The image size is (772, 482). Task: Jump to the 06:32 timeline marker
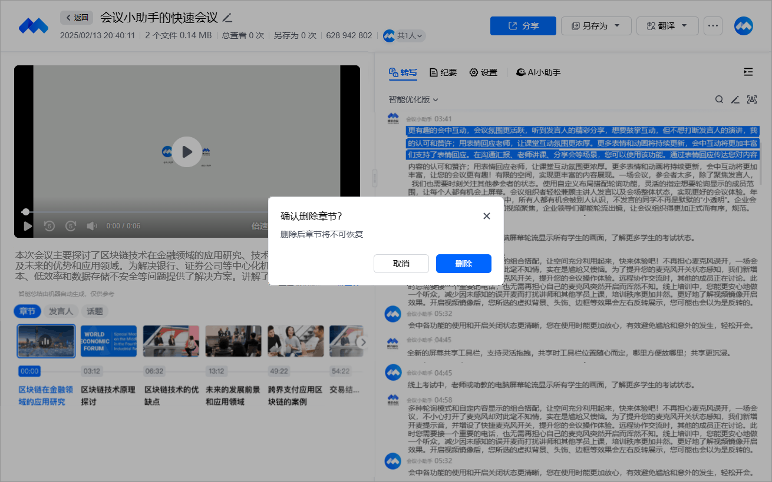tap(154, 371)
